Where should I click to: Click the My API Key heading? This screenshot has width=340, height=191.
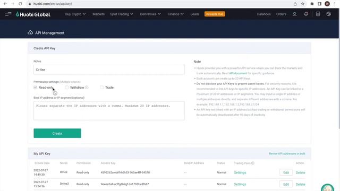click(x=42, y=153)
